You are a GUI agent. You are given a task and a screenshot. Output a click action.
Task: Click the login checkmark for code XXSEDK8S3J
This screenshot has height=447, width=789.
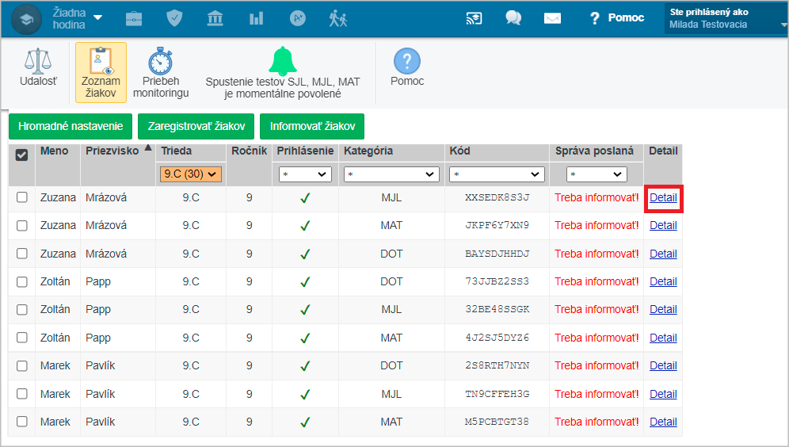pos(305,198)
